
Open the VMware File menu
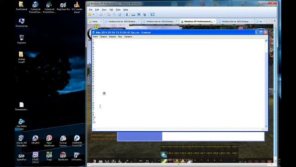91,10
